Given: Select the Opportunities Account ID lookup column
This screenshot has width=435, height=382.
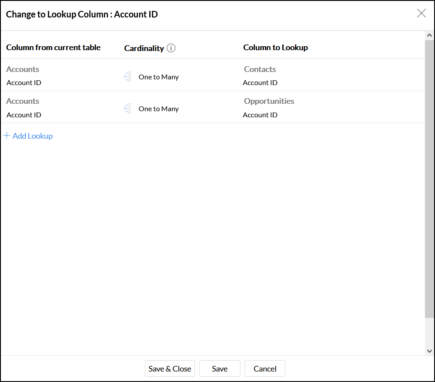Looking at the screenshot, I should point(260,115).
